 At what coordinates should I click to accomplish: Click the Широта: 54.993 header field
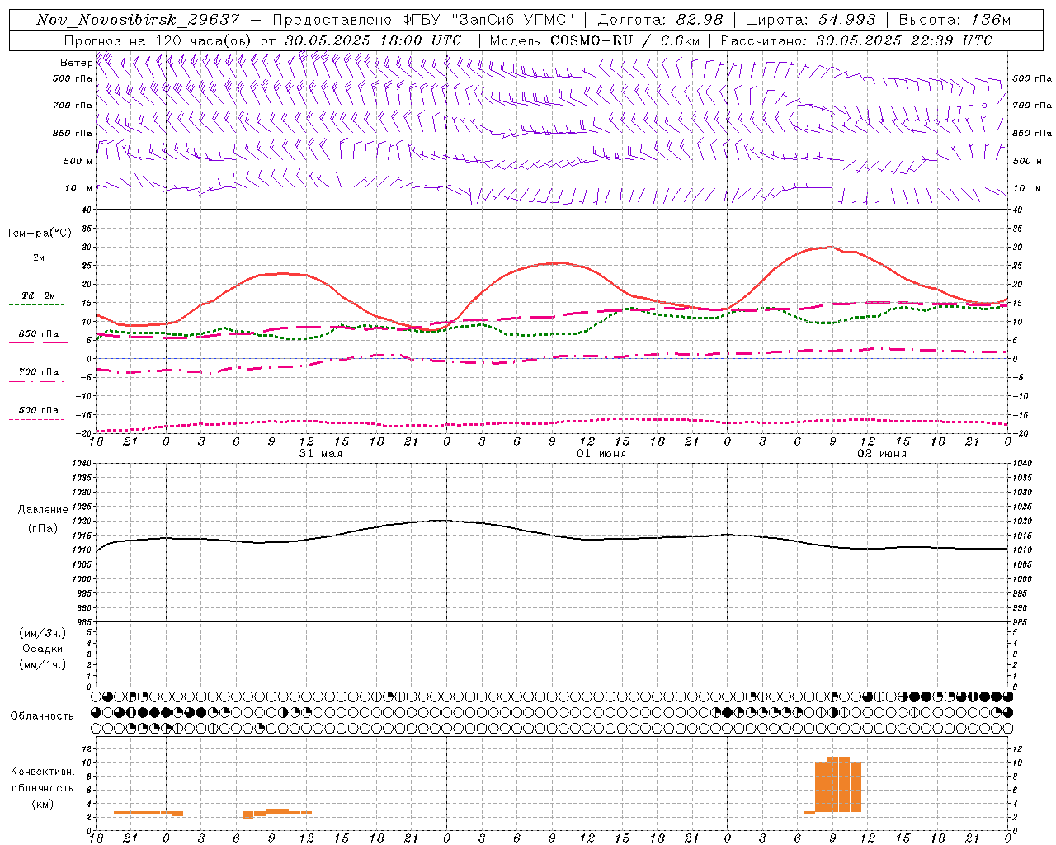click(810, 20)
